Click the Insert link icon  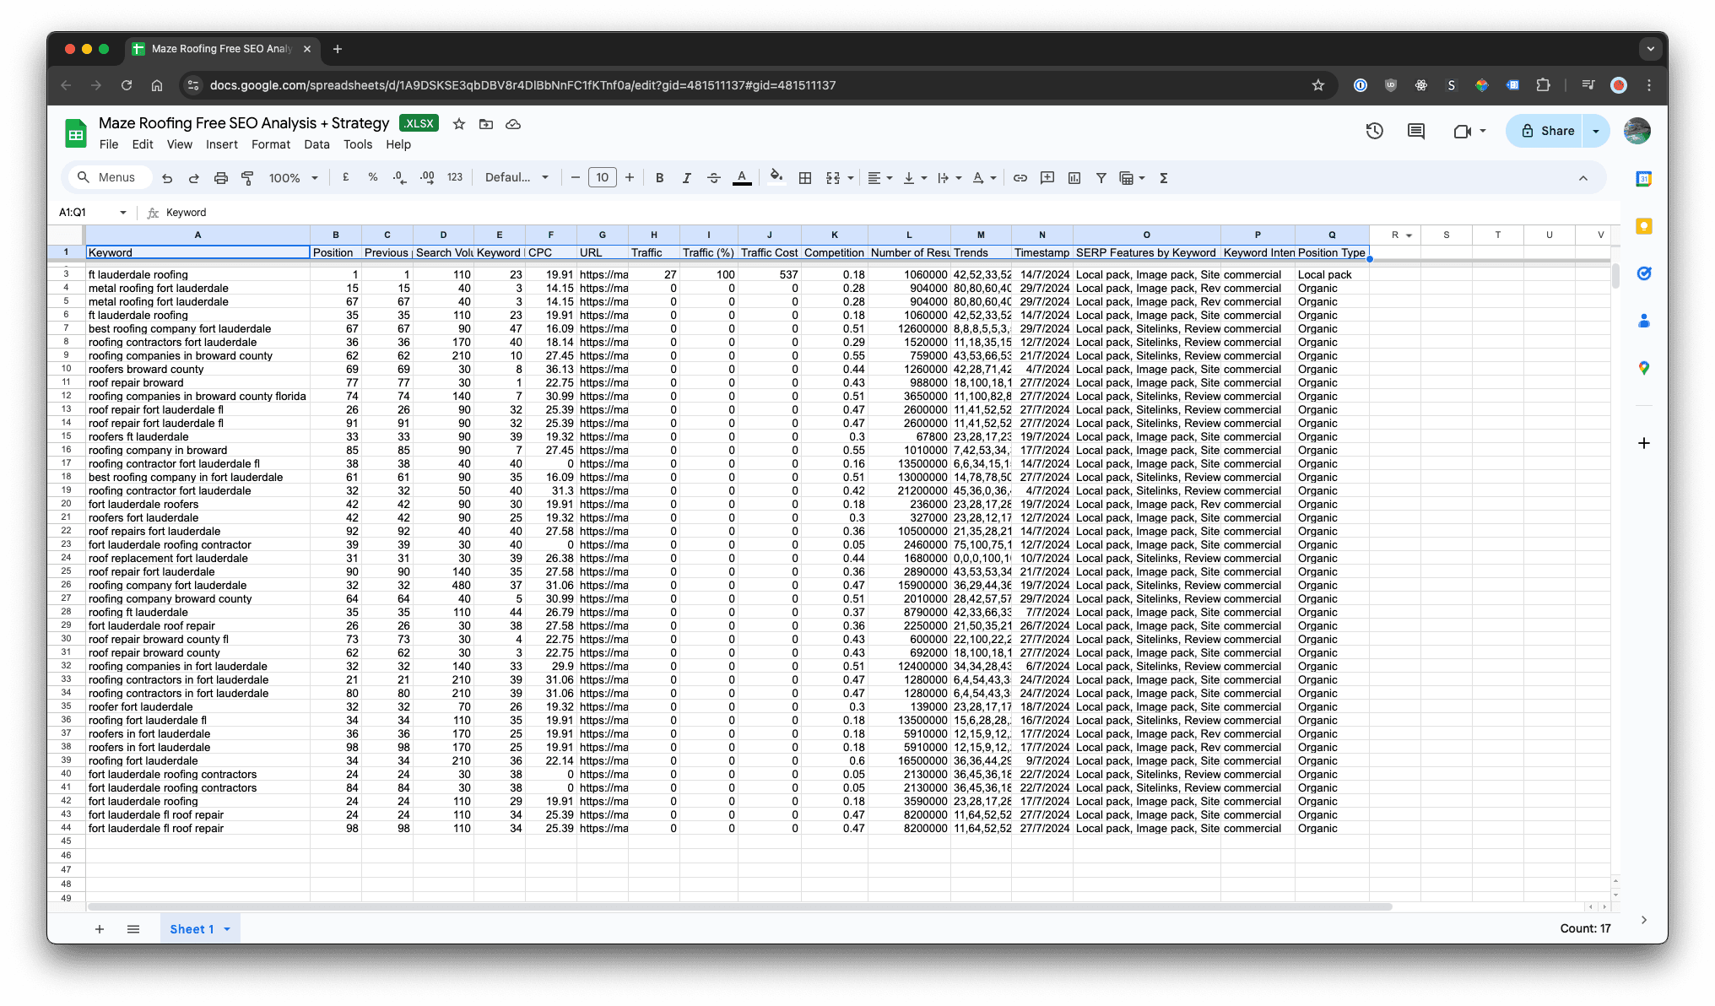pos(1020,178)
